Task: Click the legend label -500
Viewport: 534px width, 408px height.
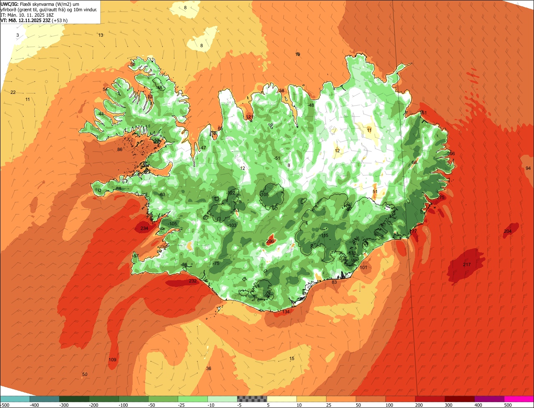Action: click(x=5, y=405)
